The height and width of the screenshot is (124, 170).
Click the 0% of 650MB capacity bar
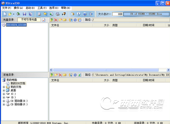tap(146, 14)
